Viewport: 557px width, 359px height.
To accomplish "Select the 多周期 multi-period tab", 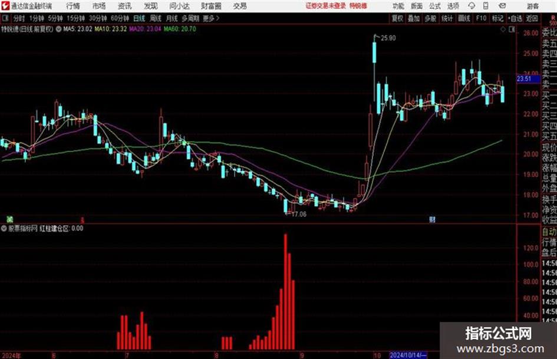I will point(190,18).
